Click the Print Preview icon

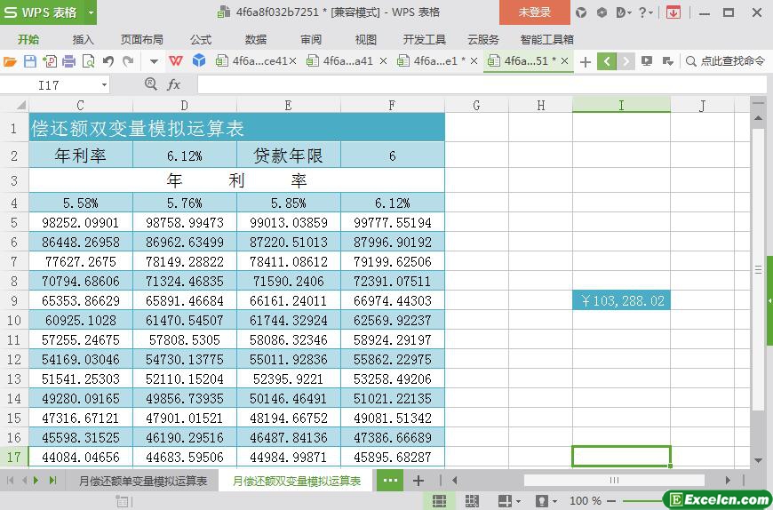(88, 61)
